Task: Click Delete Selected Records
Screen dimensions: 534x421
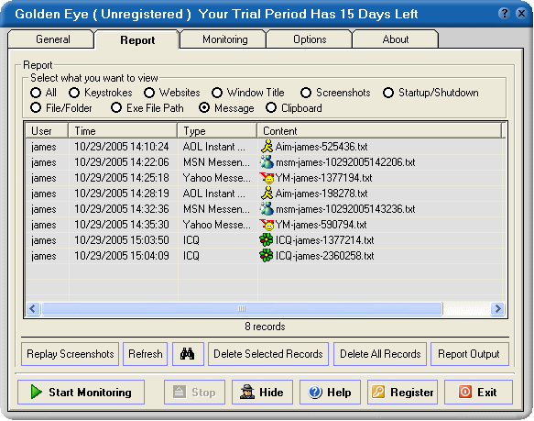Action: (268, 354)
